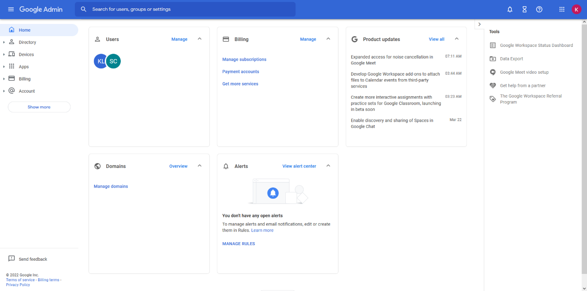
Task: Click the Send feedback icon
Action: (x=11, y=259)
